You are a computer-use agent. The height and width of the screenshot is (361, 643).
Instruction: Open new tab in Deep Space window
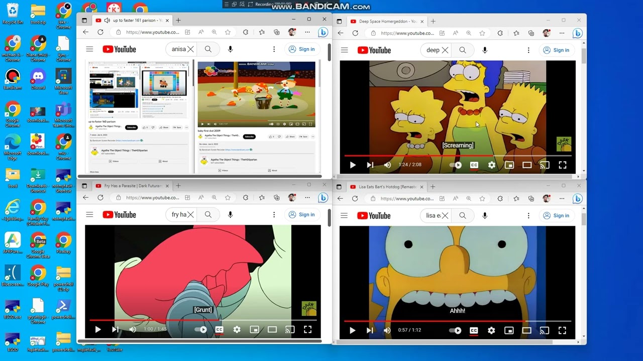point(433,22)
